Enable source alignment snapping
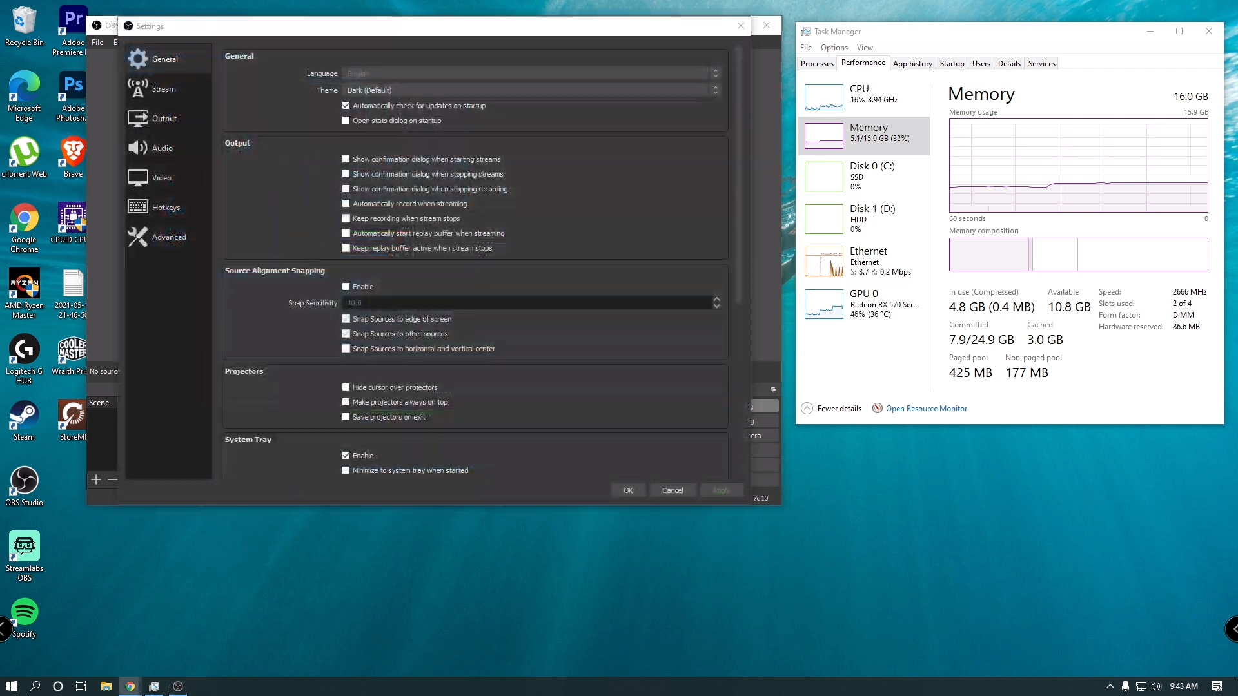Screen dimensions: 1238x696 click(x=346, y=287)
